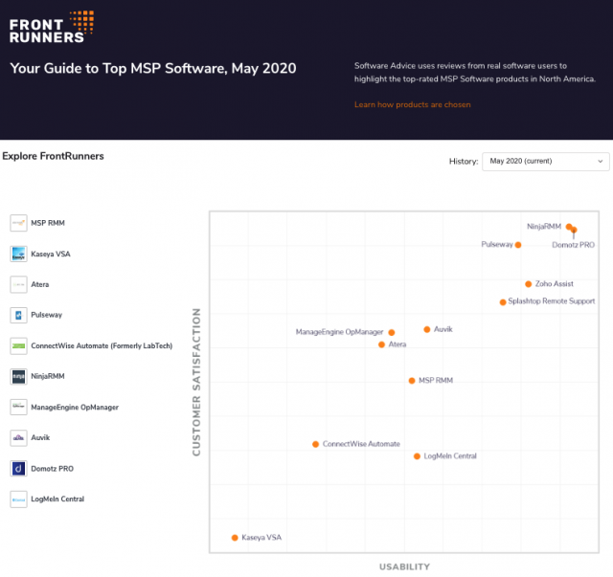Click the USABILITY axis label
Image resolution: width=613 pixels, height=577 pixels.
pos(404,566)
